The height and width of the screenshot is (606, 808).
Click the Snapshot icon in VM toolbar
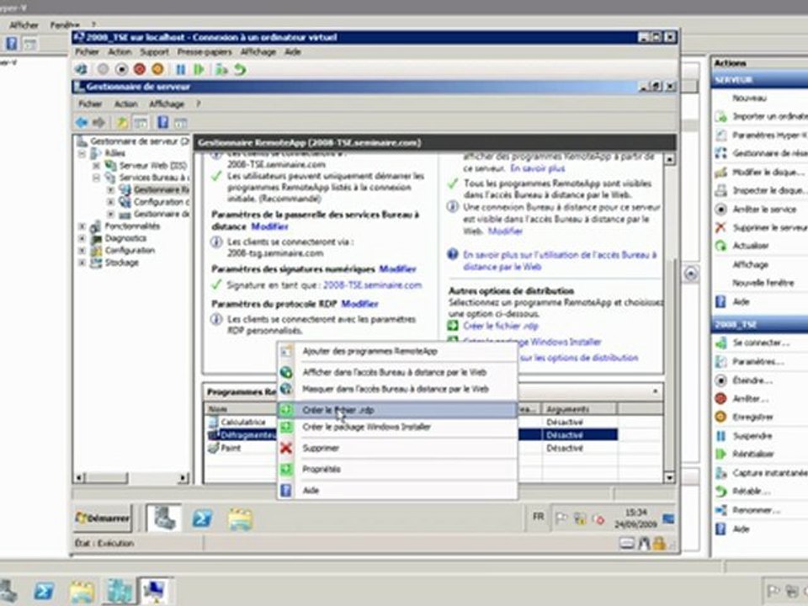[221, 69]
